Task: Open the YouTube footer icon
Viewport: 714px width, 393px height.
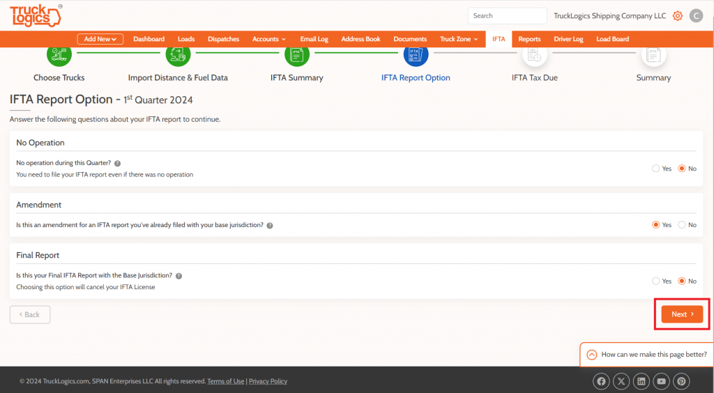Action: click(x=661, y=381)
